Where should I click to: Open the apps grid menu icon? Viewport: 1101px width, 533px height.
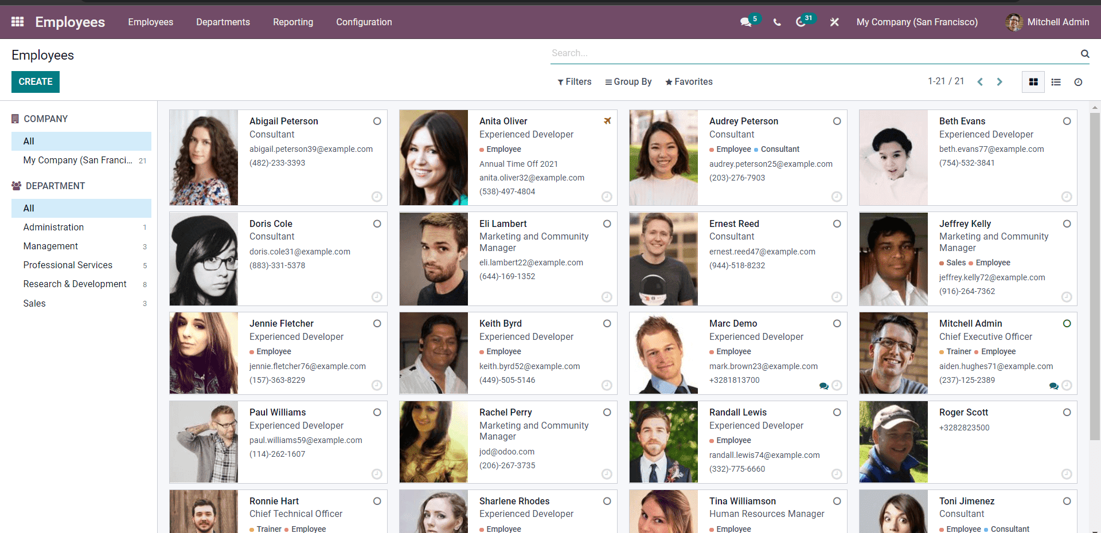[17, 22]
